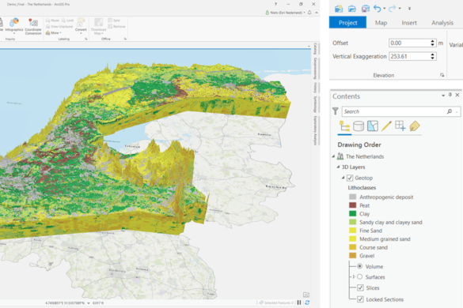Click the Gravel color swatch

(352, 256)
